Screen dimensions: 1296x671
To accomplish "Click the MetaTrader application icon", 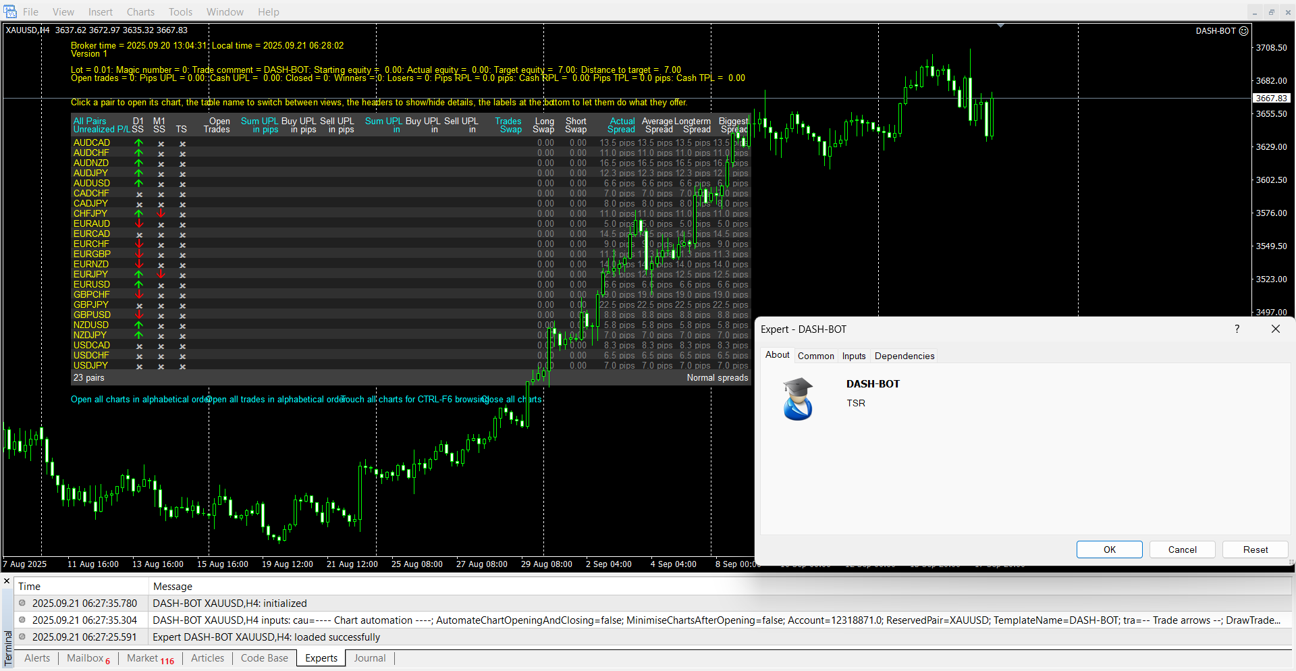I will (10, 11).
